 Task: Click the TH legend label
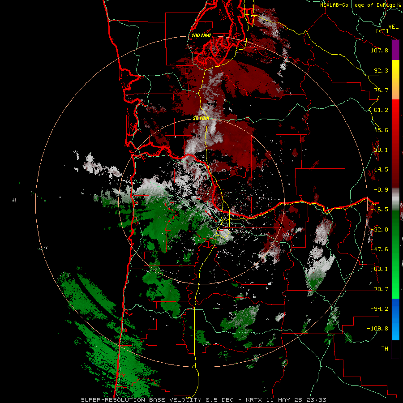pyautogui.click(x=385, y=349)
